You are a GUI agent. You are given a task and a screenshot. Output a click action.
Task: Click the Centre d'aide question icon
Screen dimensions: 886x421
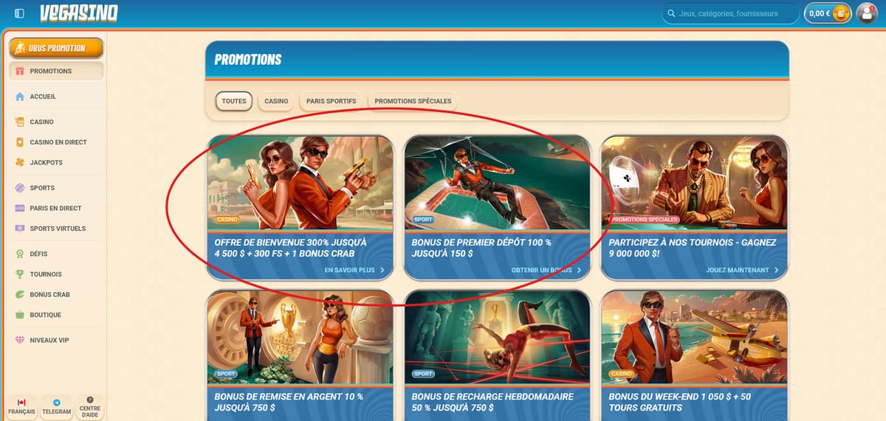point(90,399)
